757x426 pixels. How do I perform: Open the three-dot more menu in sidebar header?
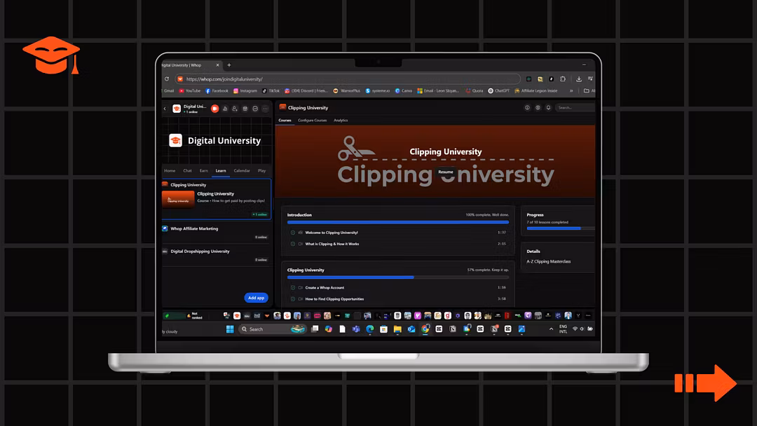click(265, 109)
